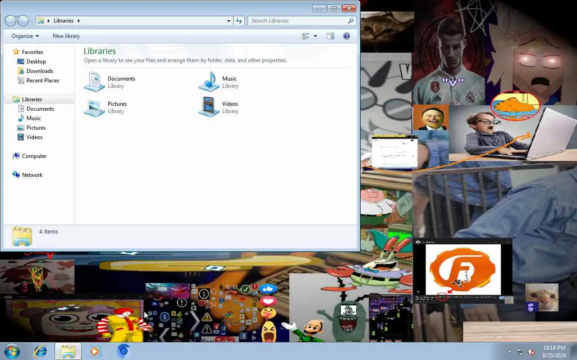Image resolution: width=577 pixels, height=360 pixels.
Task: Click the Show desktop strip
Action: point(573,351)
